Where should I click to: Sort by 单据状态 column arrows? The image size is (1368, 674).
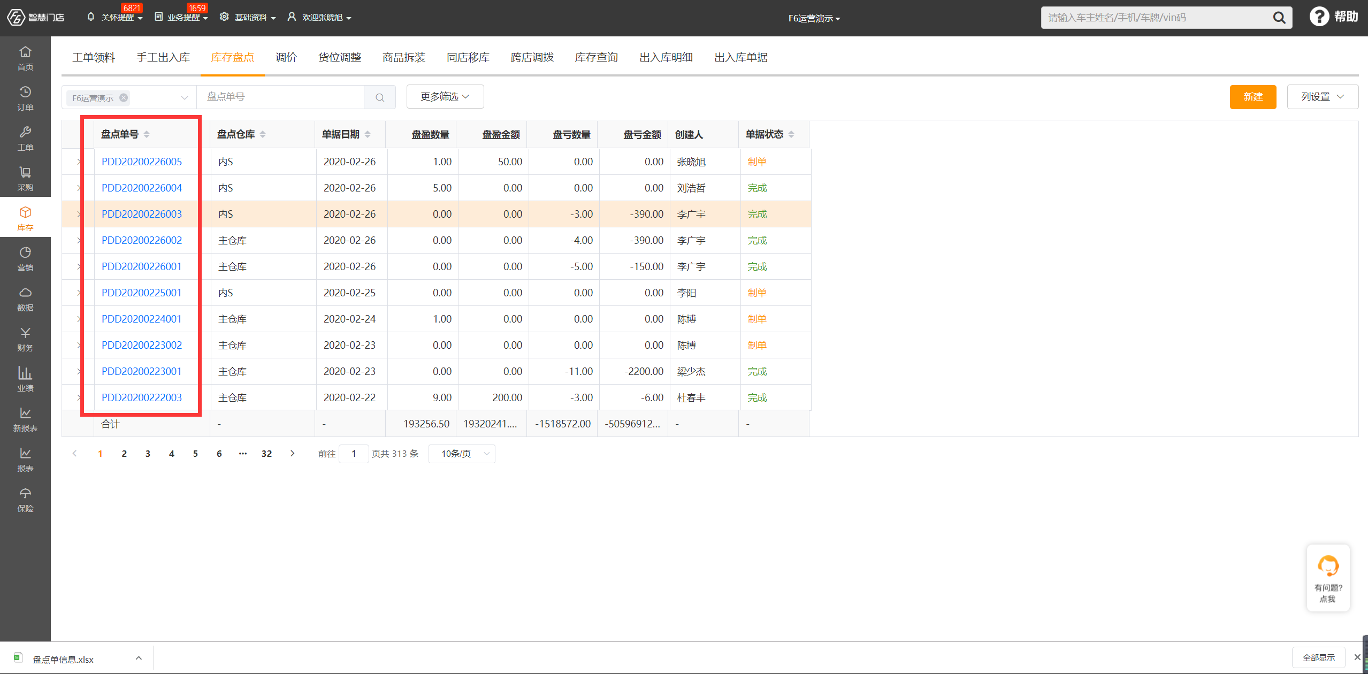tap(791, 134)
